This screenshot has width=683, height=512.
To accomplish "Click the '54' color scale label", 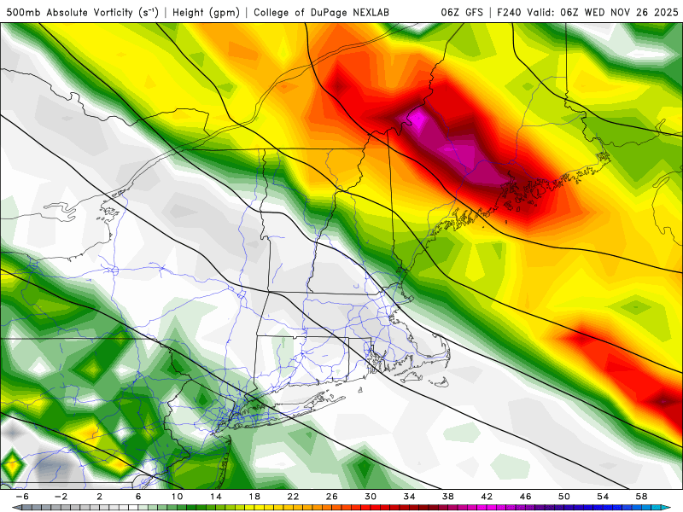I will [603, 497].
